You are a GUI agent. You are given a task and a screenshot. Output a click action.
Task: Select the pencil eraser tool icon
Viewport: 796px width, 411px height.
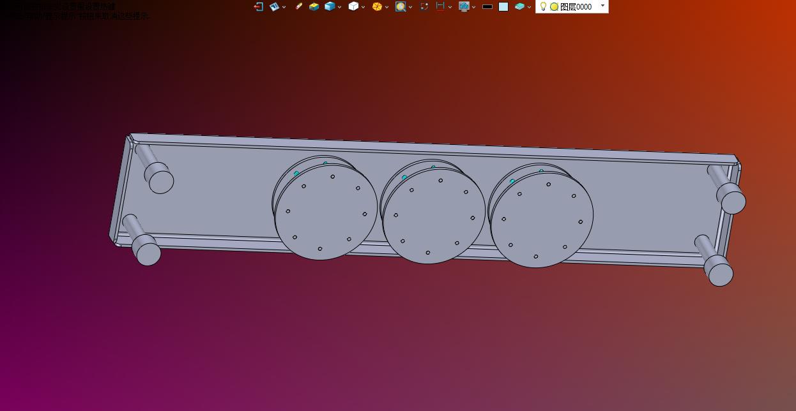[298, 6]
